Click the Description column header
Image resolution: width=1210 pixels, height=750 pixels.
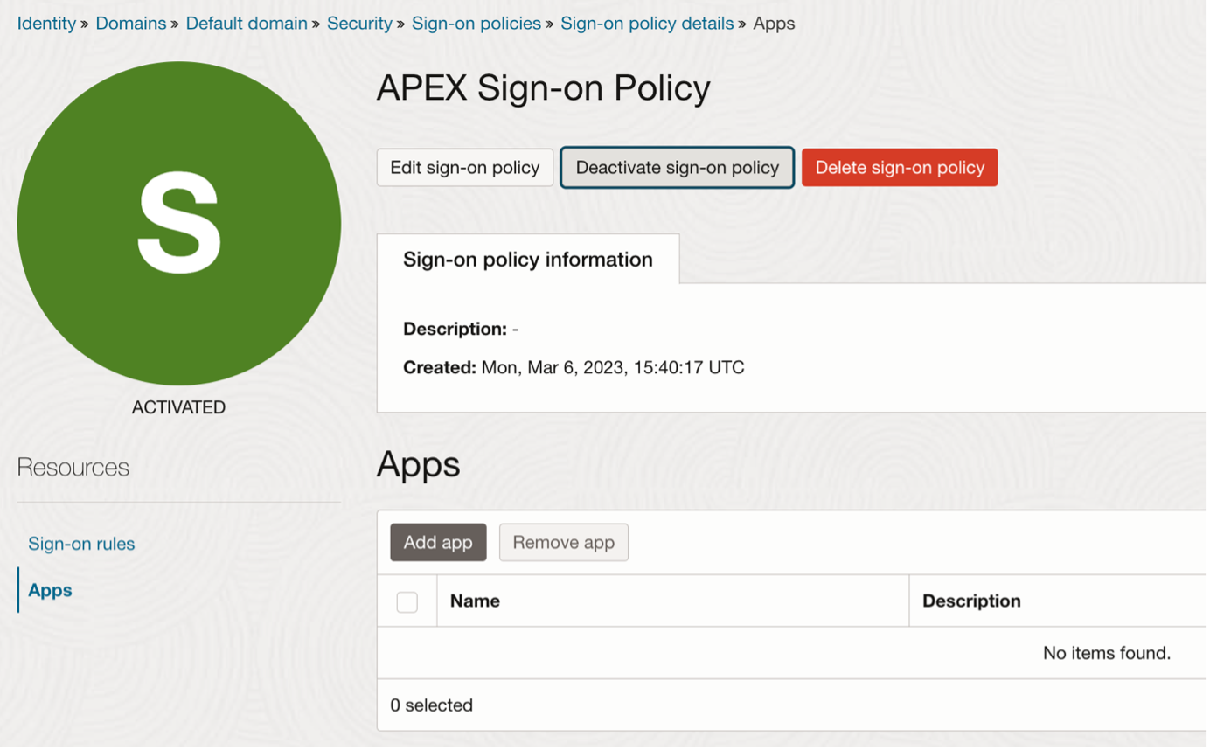click(x=971, y=601)
